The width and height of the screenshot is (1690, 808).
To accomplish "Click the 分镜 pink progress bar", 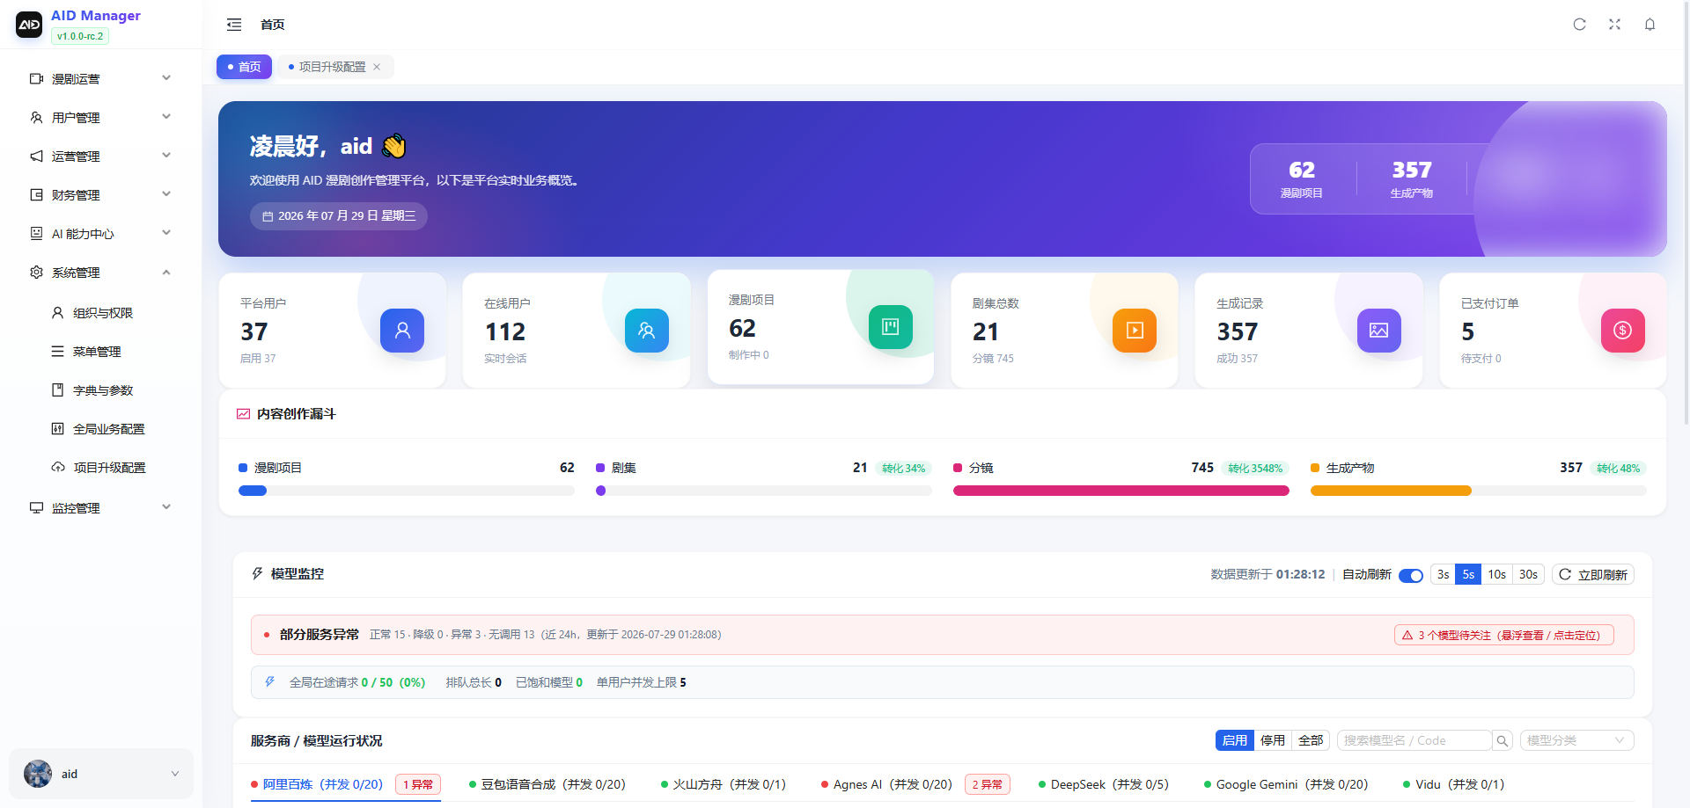I will coord(1121,491).
